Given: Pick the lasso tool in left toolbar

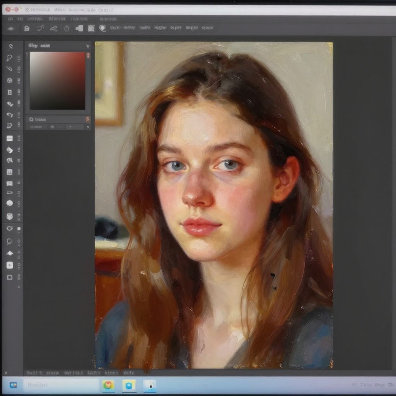Looking at the screenshot, I should pos(10,58).
